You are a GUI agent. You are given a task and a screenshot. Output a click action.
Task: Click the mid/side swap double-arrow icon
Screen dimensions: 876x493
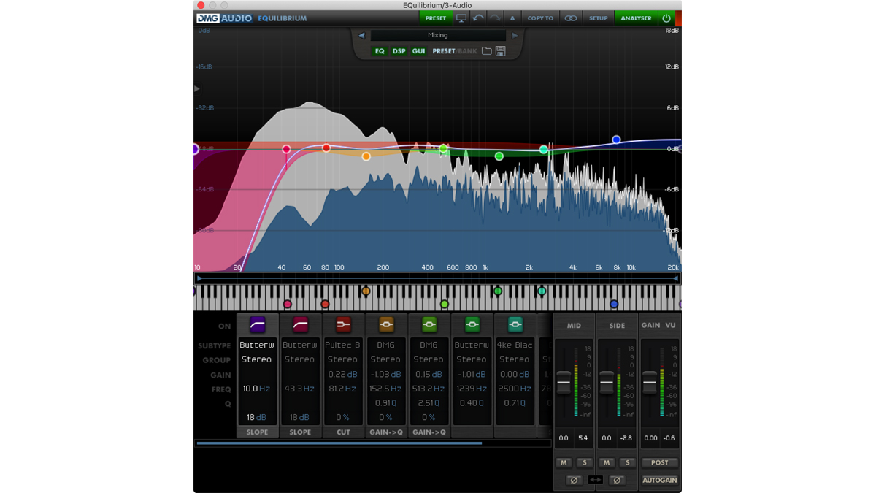coord(596,480)
